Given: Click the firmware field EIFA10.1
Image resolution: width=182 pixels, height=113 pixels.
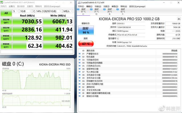Looking at the screenshot, I should point(131,24).
